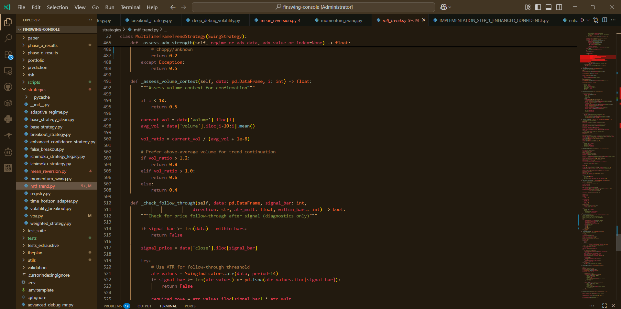Switch to the momentum_swing.py tab

pos(341,20)
